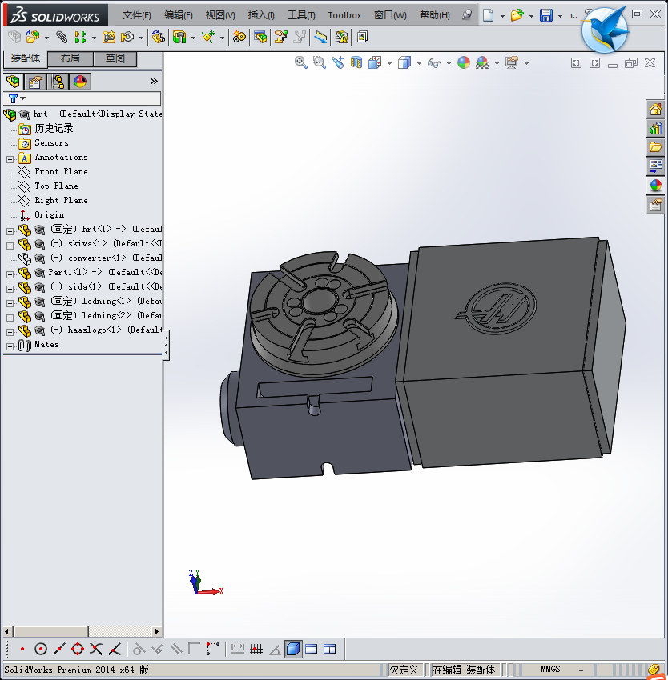Image resolution: width=668 pixels, height=680 pixels.
Task: Click the Assembly Features icon
Action: pos(179,38)
